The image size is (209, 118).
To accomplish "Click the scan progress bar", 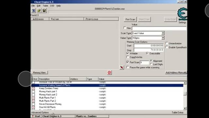I will click(x=113, y=12).
